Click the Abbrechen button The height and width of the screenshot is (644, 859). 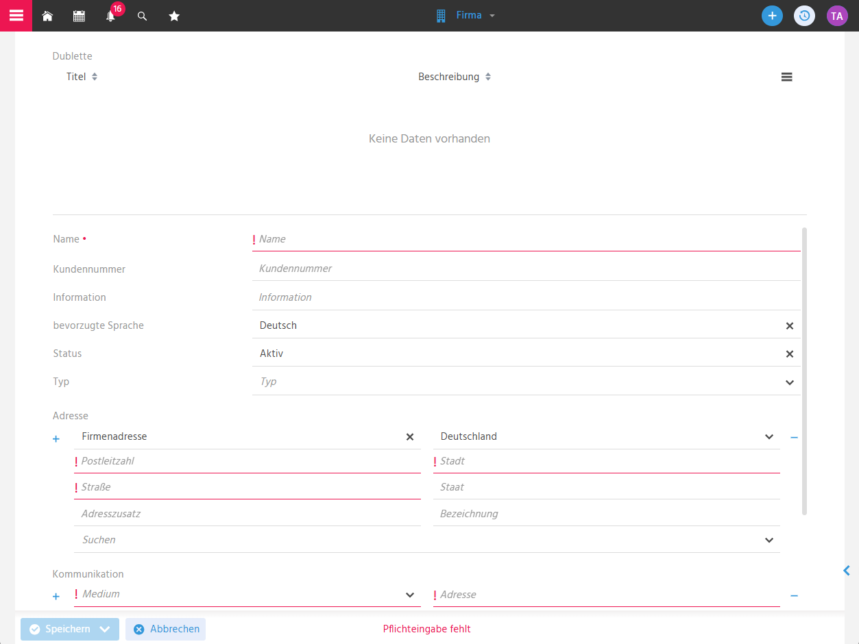pos(165,629)
